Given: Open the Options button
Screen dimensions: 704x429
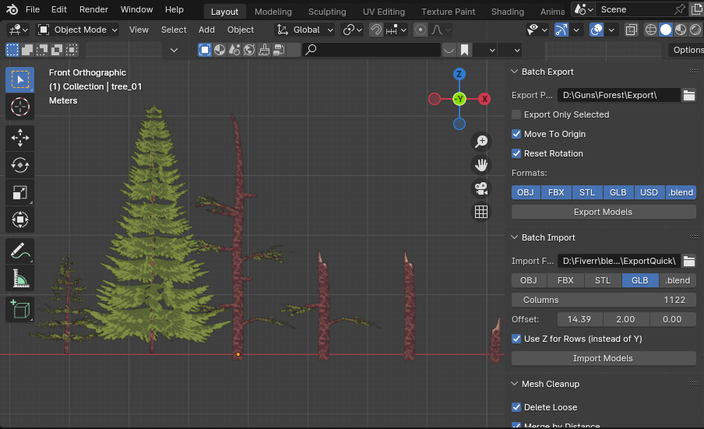Looking at the screenshot, I should [x=687, y=50].
